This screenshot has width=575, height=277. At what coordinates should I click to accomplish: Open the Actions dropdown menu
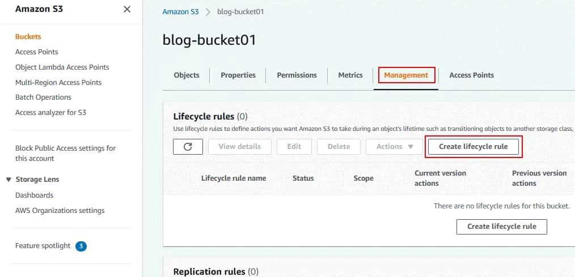point(395,146)
